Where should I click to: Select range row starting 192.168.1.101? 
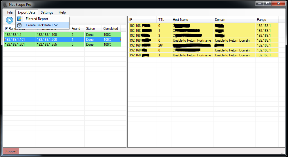(62, 40)
